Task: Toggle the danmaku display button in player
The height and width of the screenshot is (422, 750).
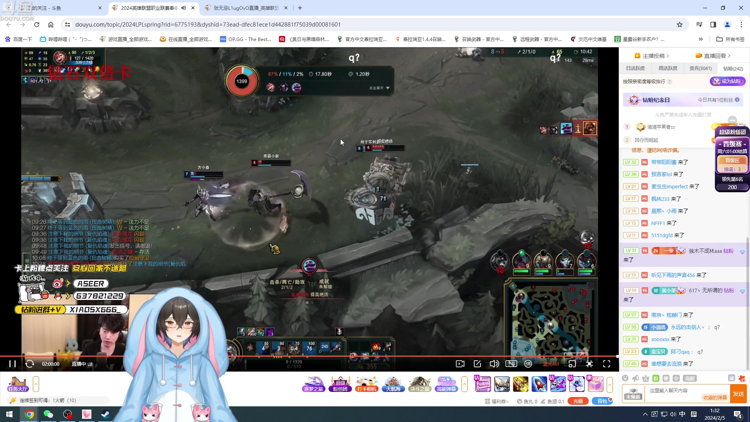Action: [511, 364]
